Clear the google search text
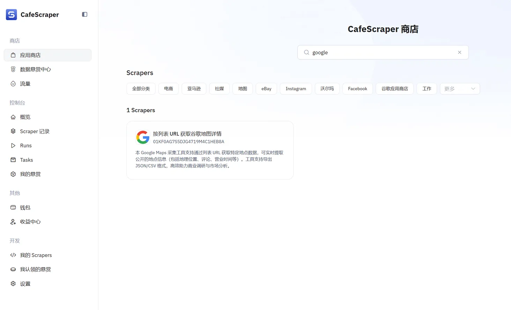This screenshot has height=310, width=511. [x=459, y=52]
